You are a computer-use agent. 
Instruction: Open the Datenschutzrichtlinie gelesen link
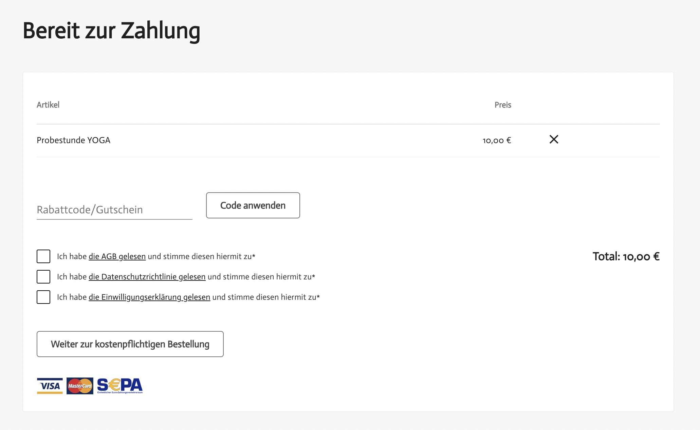[147, 277]
